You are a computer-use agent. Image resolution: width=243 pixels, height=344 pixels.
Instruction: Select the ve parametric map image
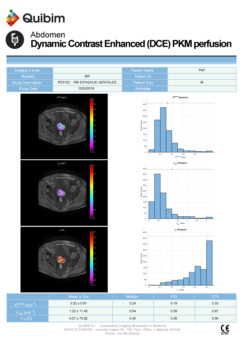coord(64,259)
